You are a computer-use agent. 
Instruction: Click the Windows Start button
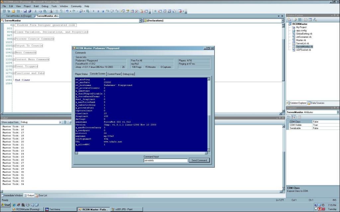(6, 205)
